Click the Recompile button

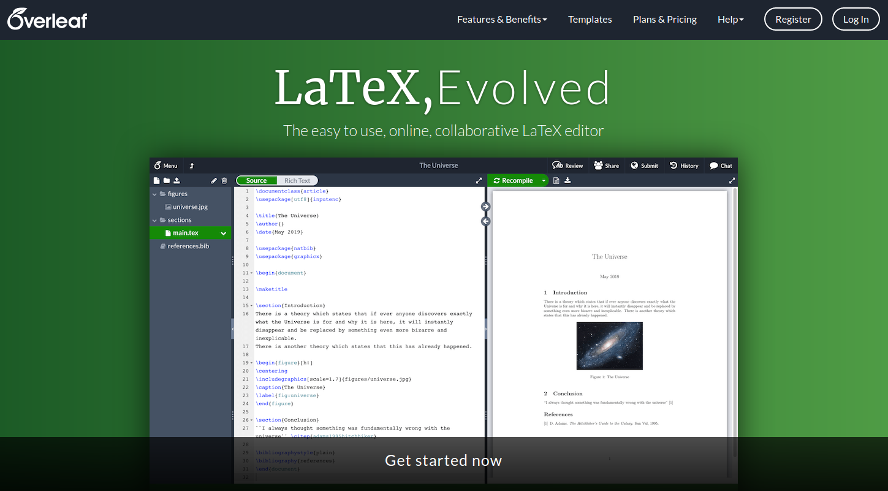(x=514, y=181)
